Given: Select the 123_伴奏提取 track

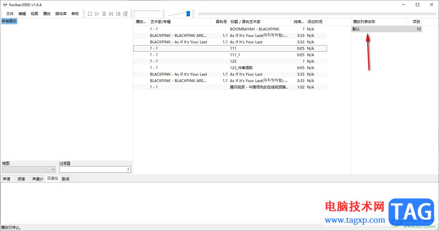Looking at the screenshot, I should pos(230,68).
